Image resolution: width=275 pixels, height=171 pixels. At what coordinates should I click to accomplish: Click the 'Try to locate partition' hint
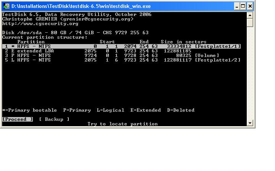[x=123, y=124]
